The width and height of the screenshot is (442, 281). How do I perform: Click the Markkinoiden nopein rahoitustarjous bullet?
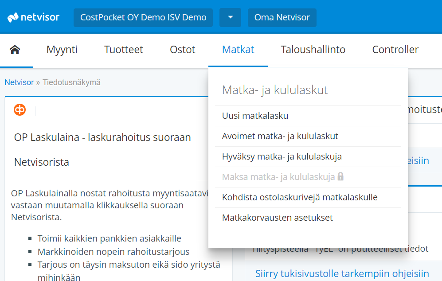113,252
